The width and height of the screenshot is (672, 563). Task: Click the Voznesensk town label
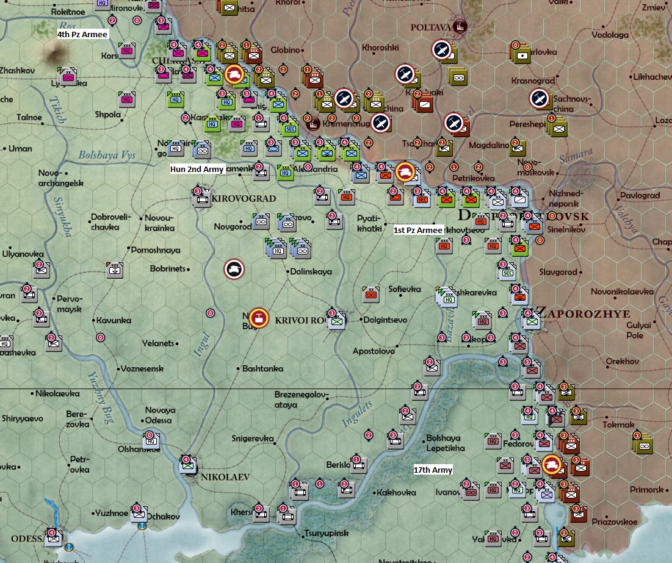[142, 368]
